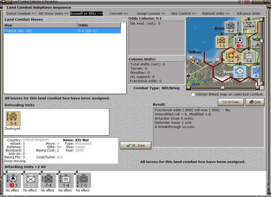Click the blue factory icon near Bilbao
Image resolution: width=271 pixels, height=197 pixels.
[x=197, y=62]
